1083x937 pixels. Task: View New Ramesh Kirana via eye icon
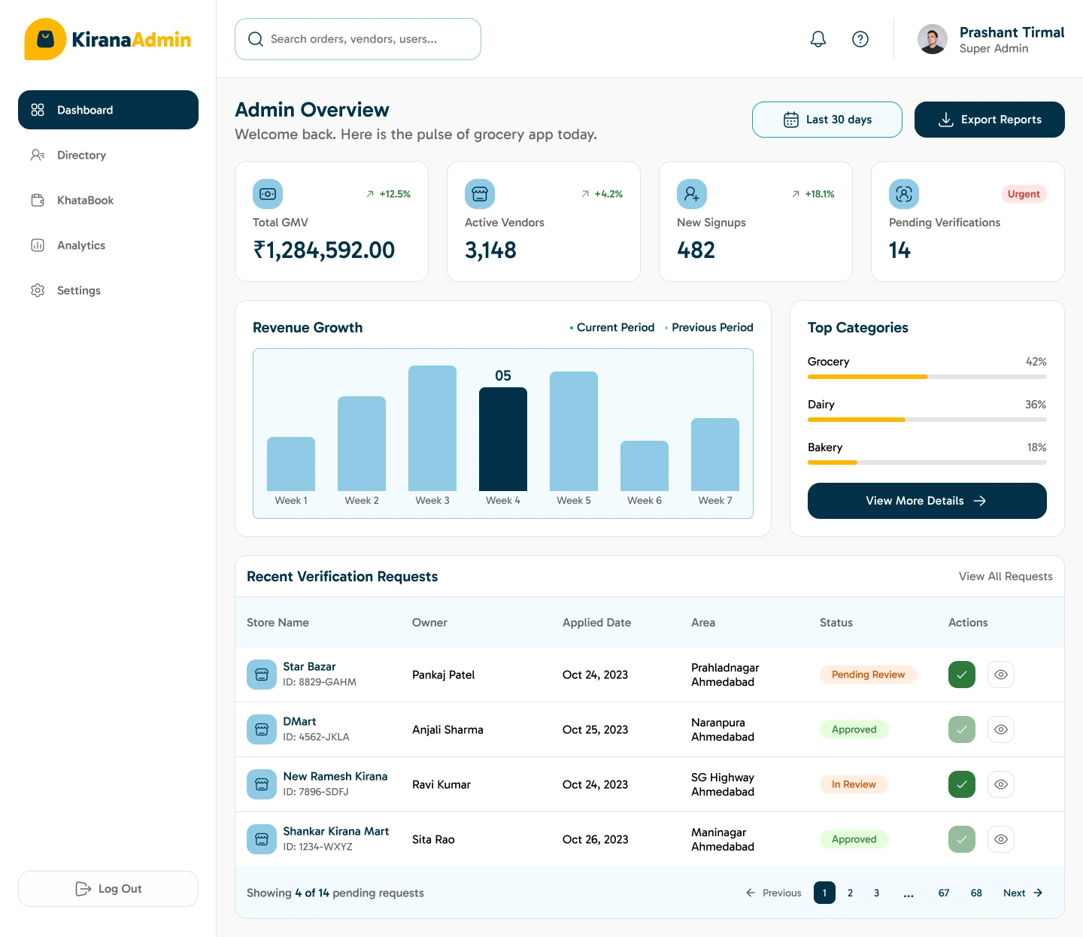coord(1001,784)
